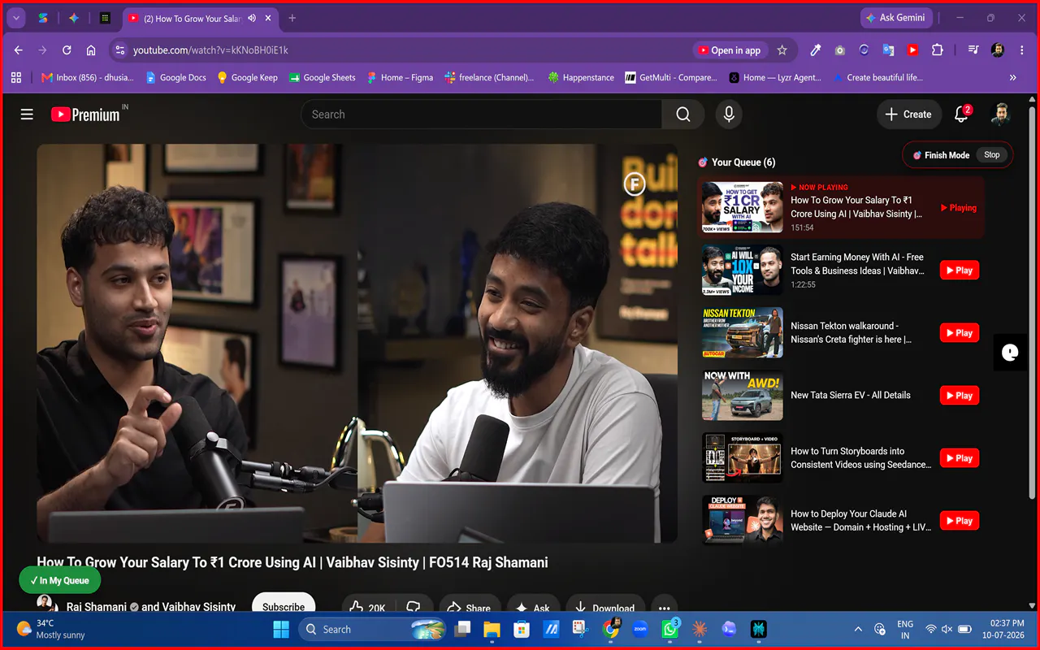Expand hidden bookmarks with the chevron
1040x650 pixels.
tap(1012, 77)
